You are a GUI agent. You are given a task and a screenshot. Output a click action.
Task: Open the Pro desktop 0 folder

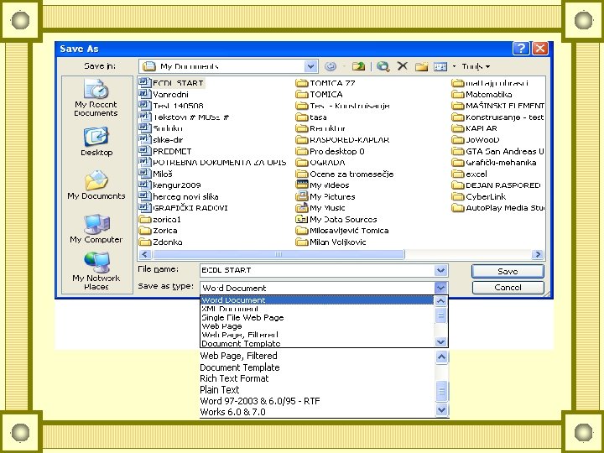click(331, 151)
